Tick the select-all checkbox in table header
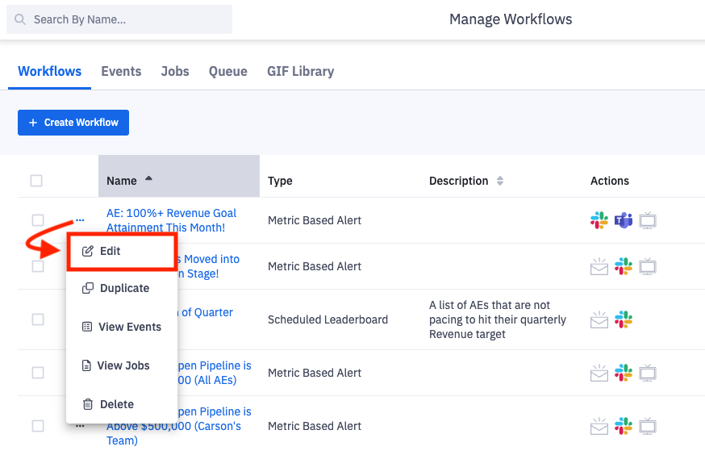 [36, 181]
